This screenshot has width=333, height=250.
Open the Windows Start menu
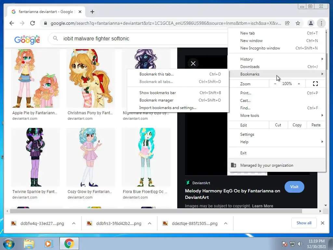click(x=8, y=243)
